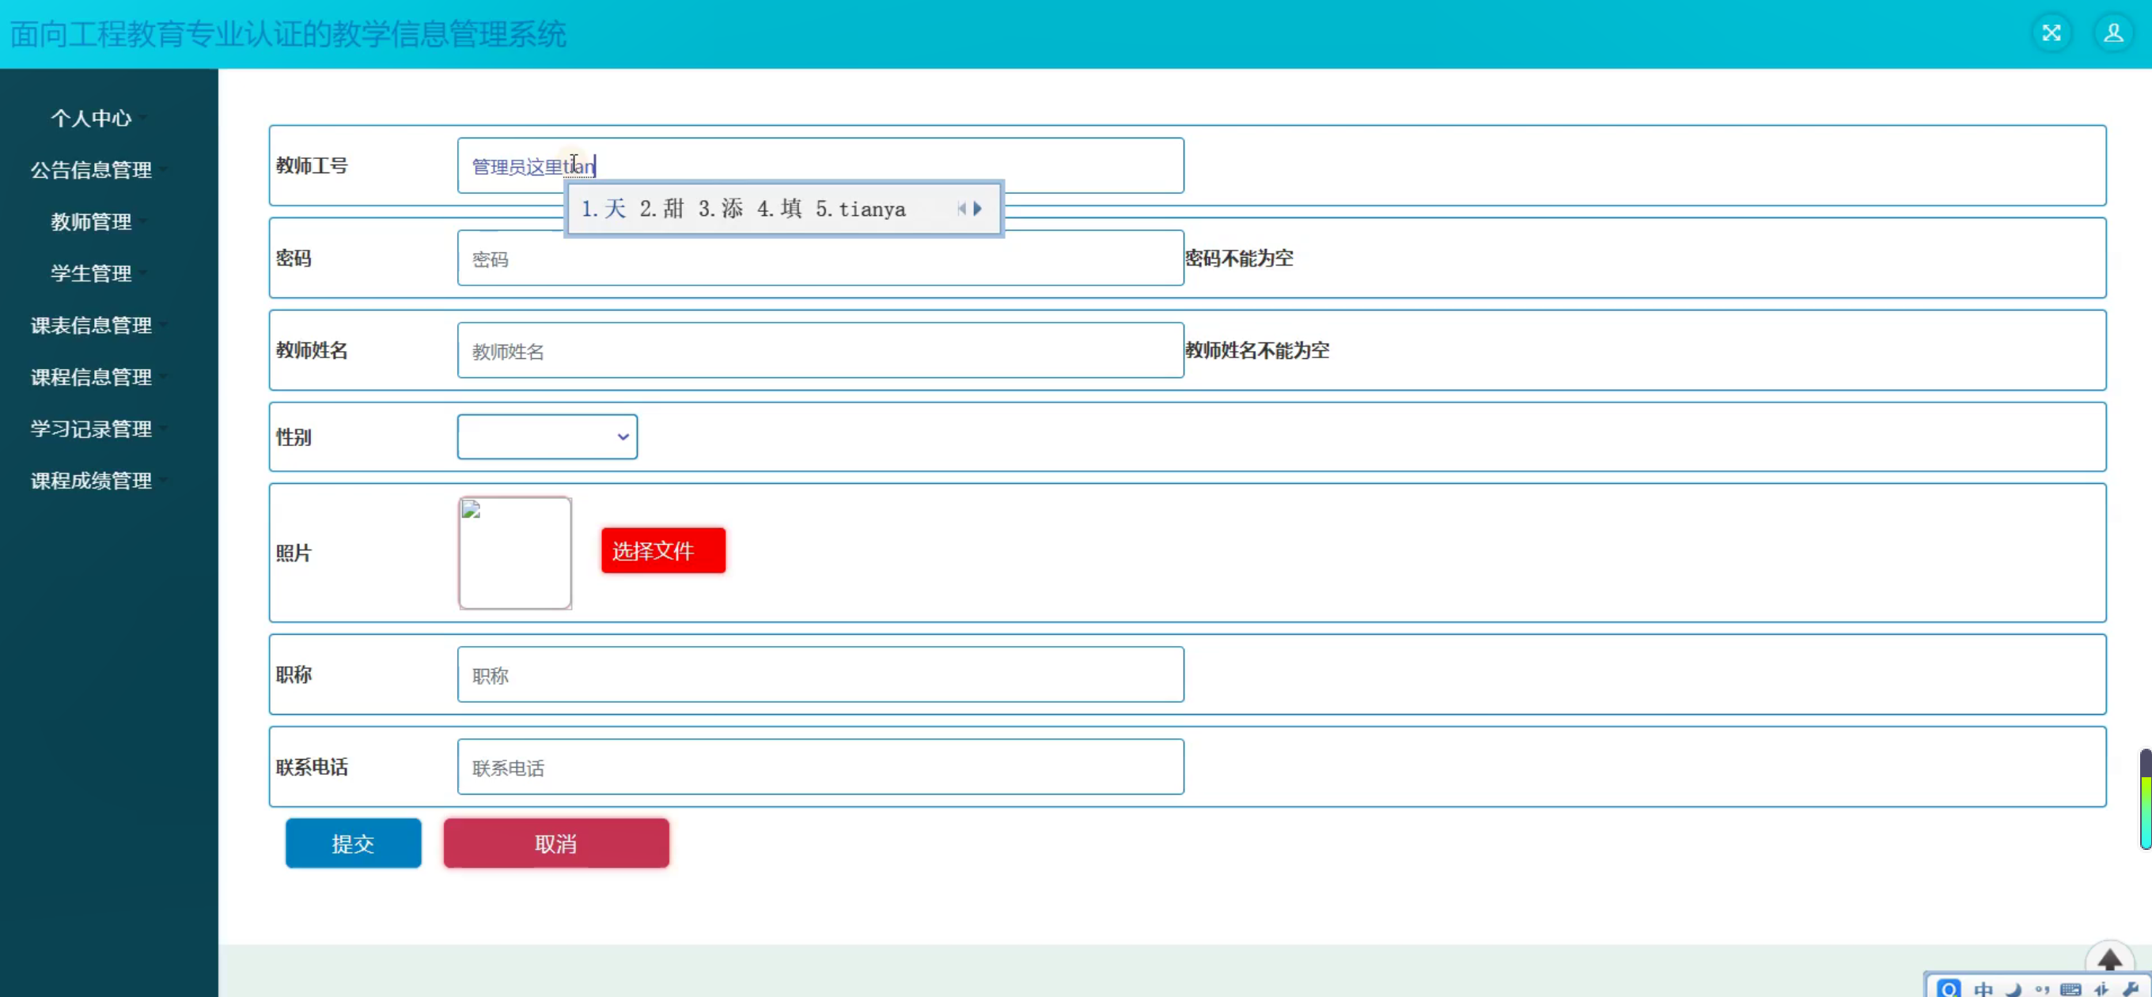Click the broken photo preview image
This screenshot has height=997, width=2152.
(514, 553)
